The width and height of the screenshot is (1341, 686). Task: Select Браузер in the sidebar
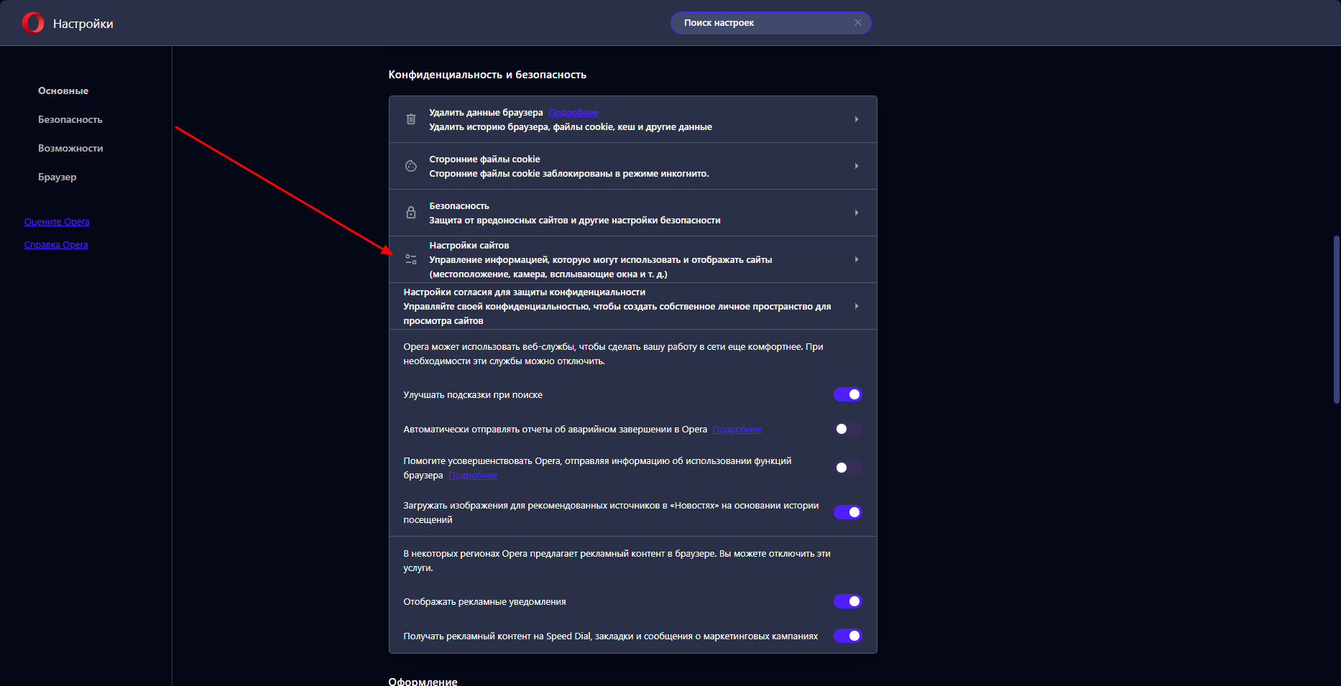[x=57, y=177]
